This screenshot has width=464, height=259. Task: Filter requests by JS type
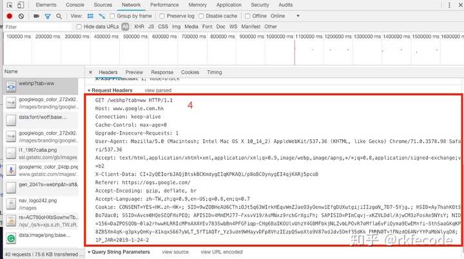(x=151, y=26)
